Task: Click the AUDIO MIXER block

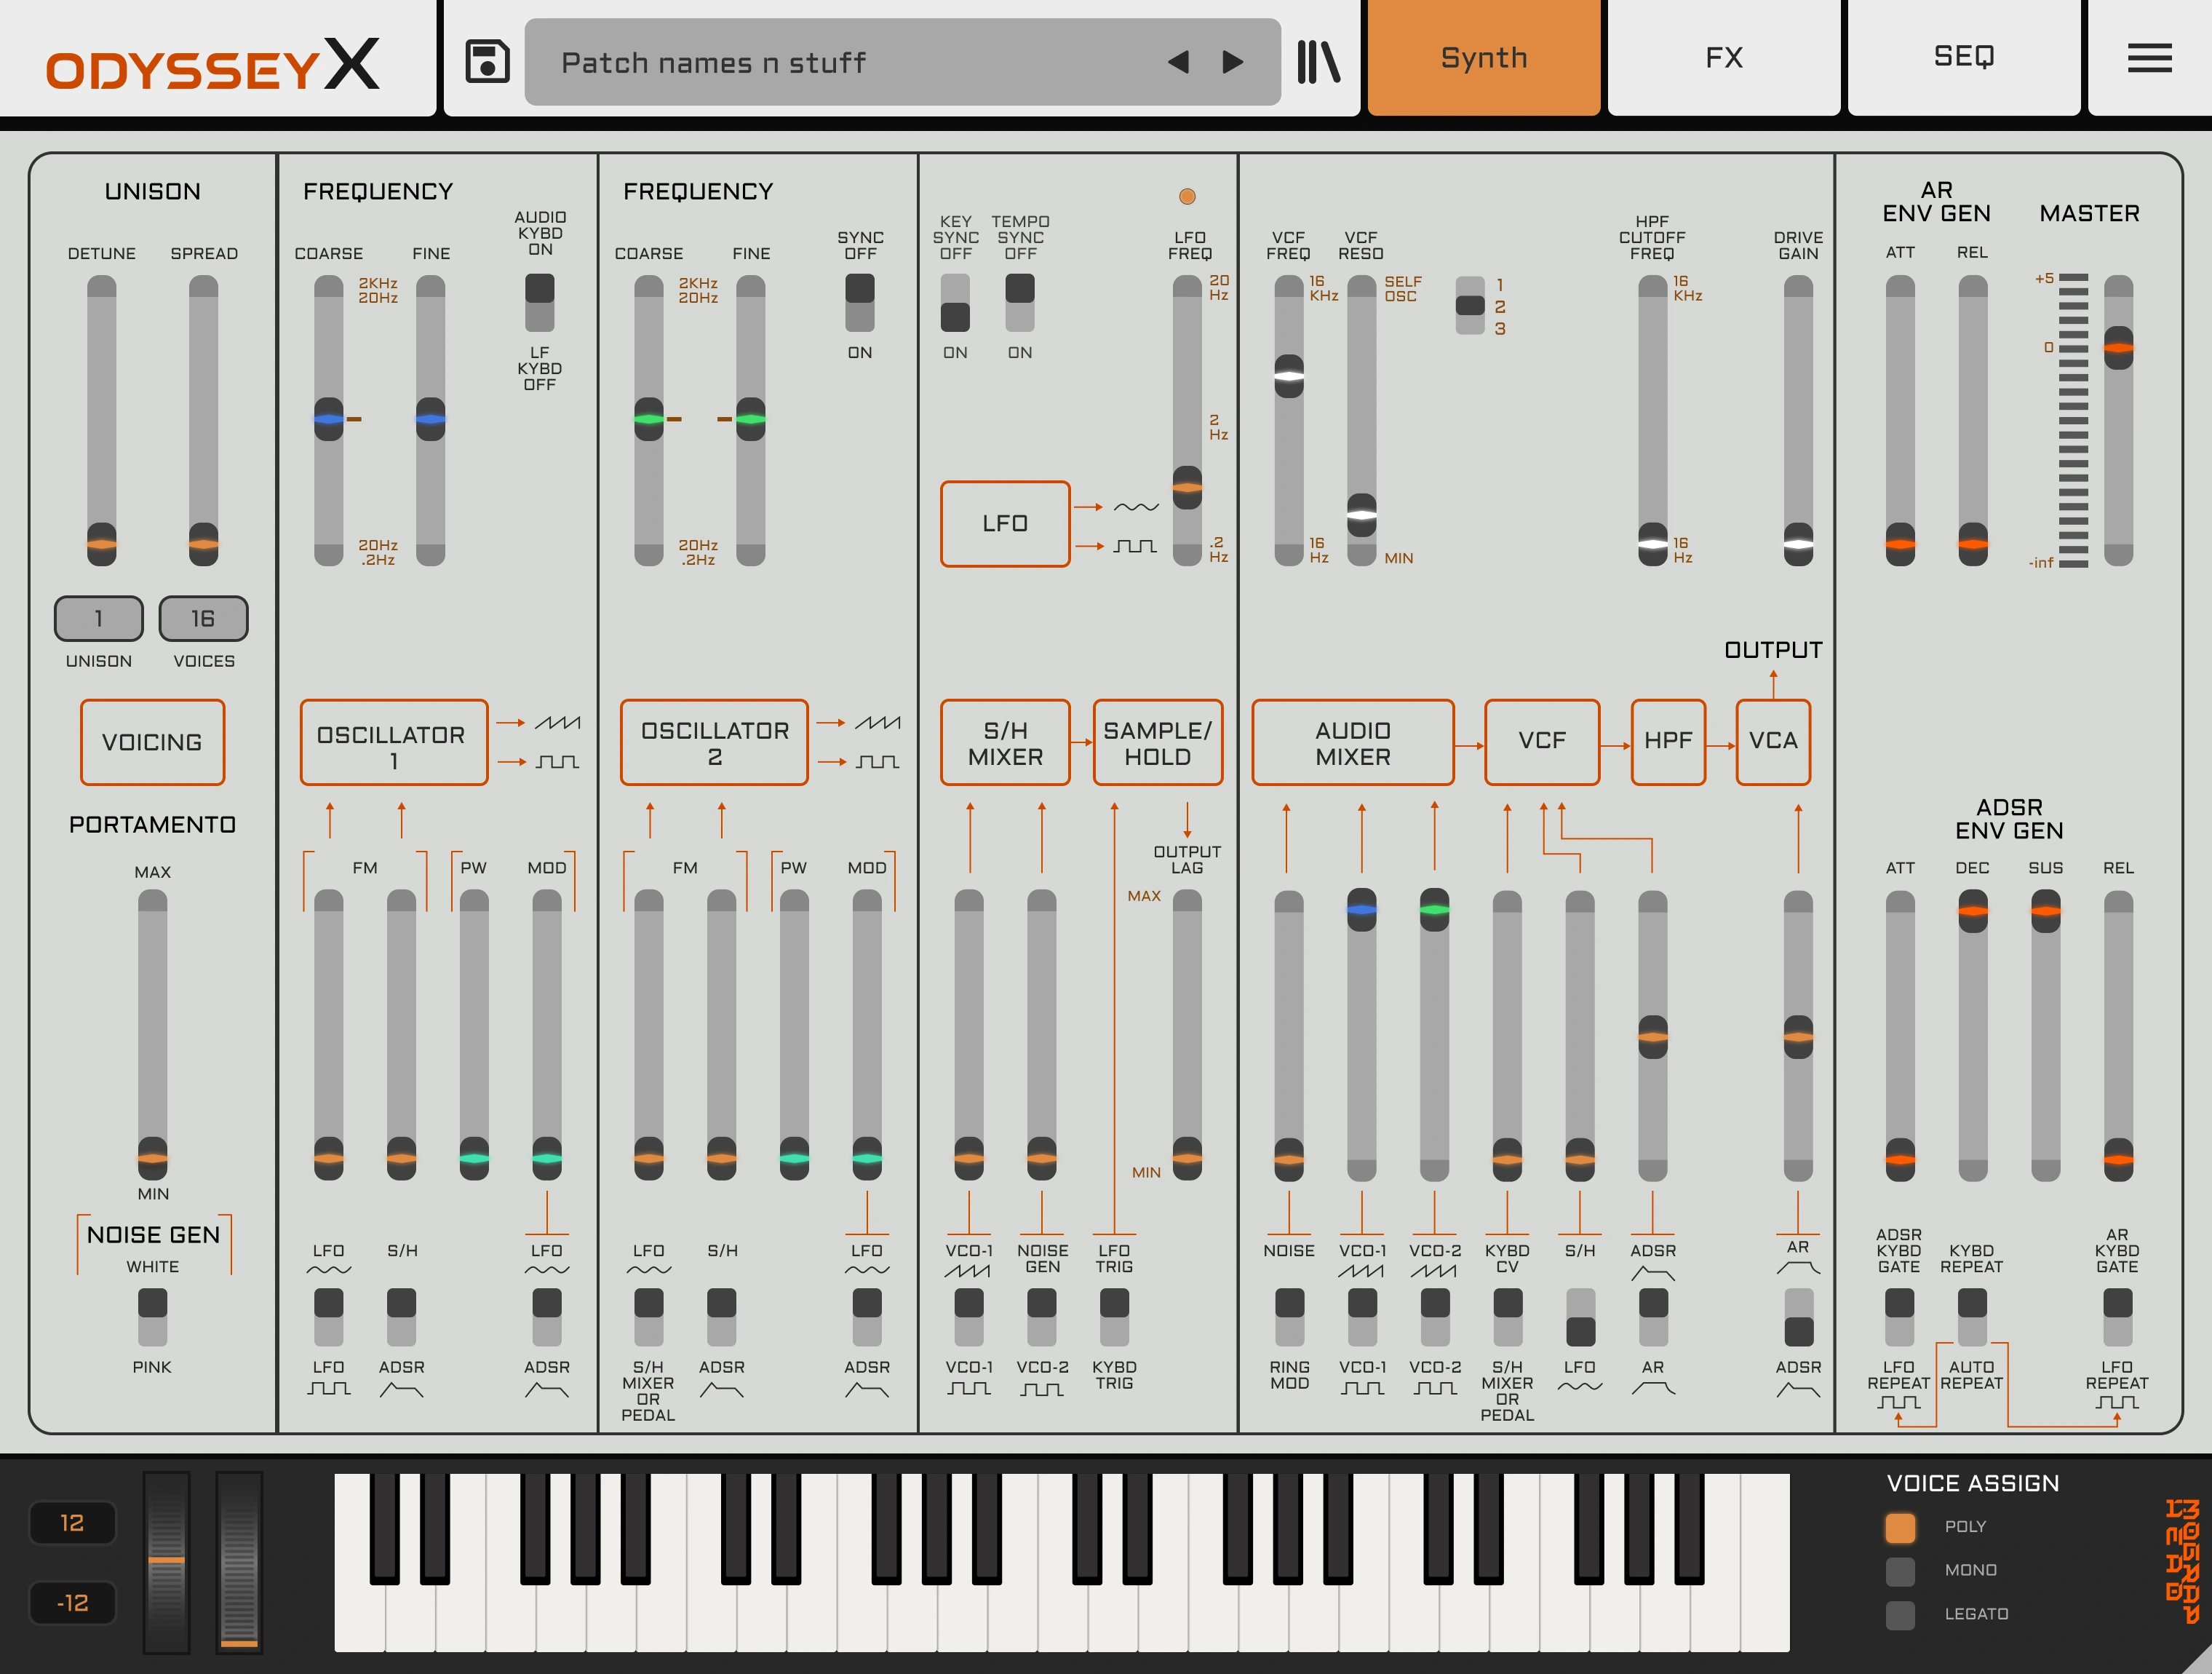Action: [x=1353, y=742]
